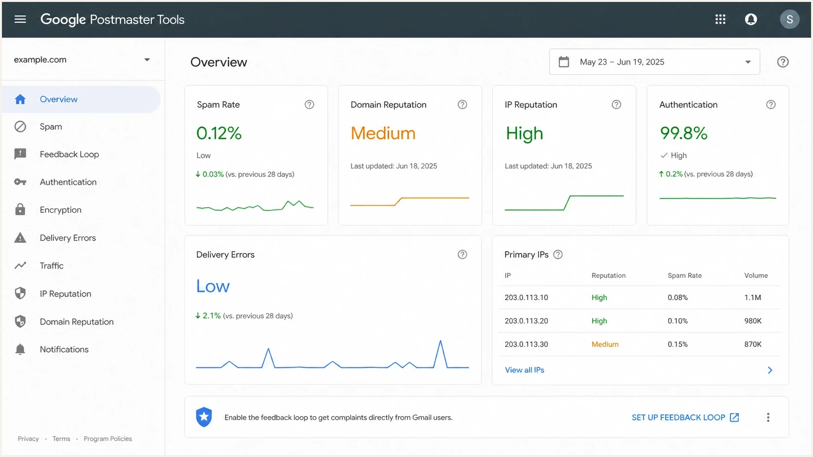
Task: Click Google Postmaster Tools logo
Action: click(112, 19)
